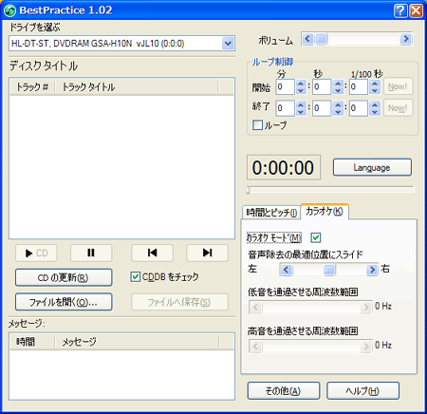Select the カラオケ tab
The width and height of the screenshot is (427, 414).
point(325,212)
